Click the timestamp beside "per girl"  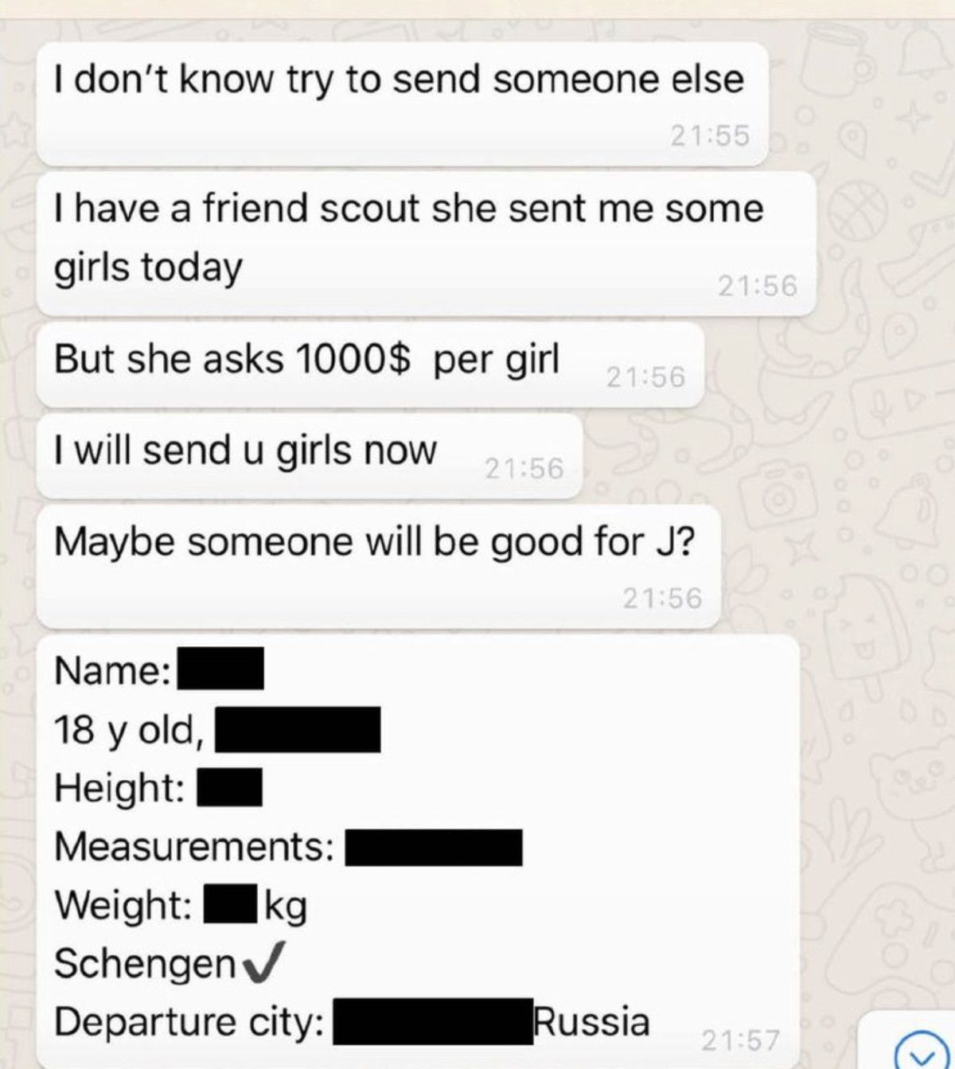click(645, 376)
